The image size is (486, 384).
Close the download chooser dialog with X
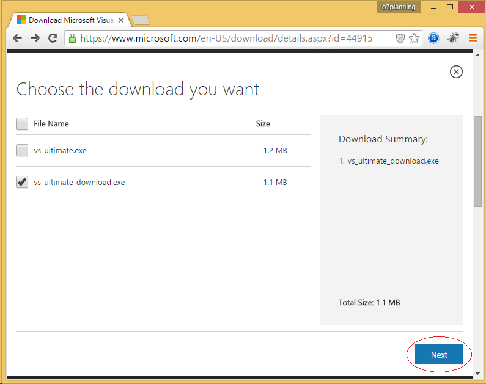click(456, 72)
